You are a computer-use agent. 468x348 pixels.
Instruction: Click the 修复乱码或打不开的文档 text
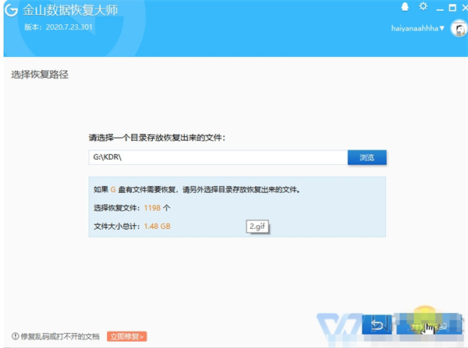[60, 336]
